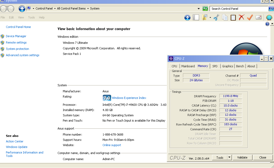
Task: Open Device Manager link
Action: tap(16, 36)
